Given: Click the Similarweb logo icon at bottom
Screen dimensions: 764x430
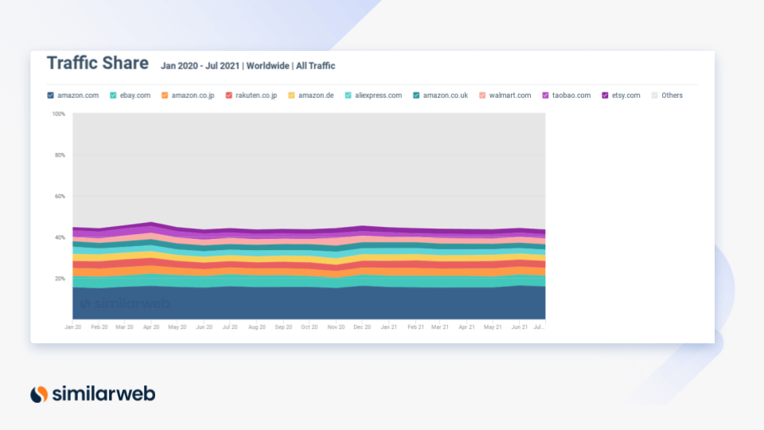Looking at the screenshot, I should point(39,393).
